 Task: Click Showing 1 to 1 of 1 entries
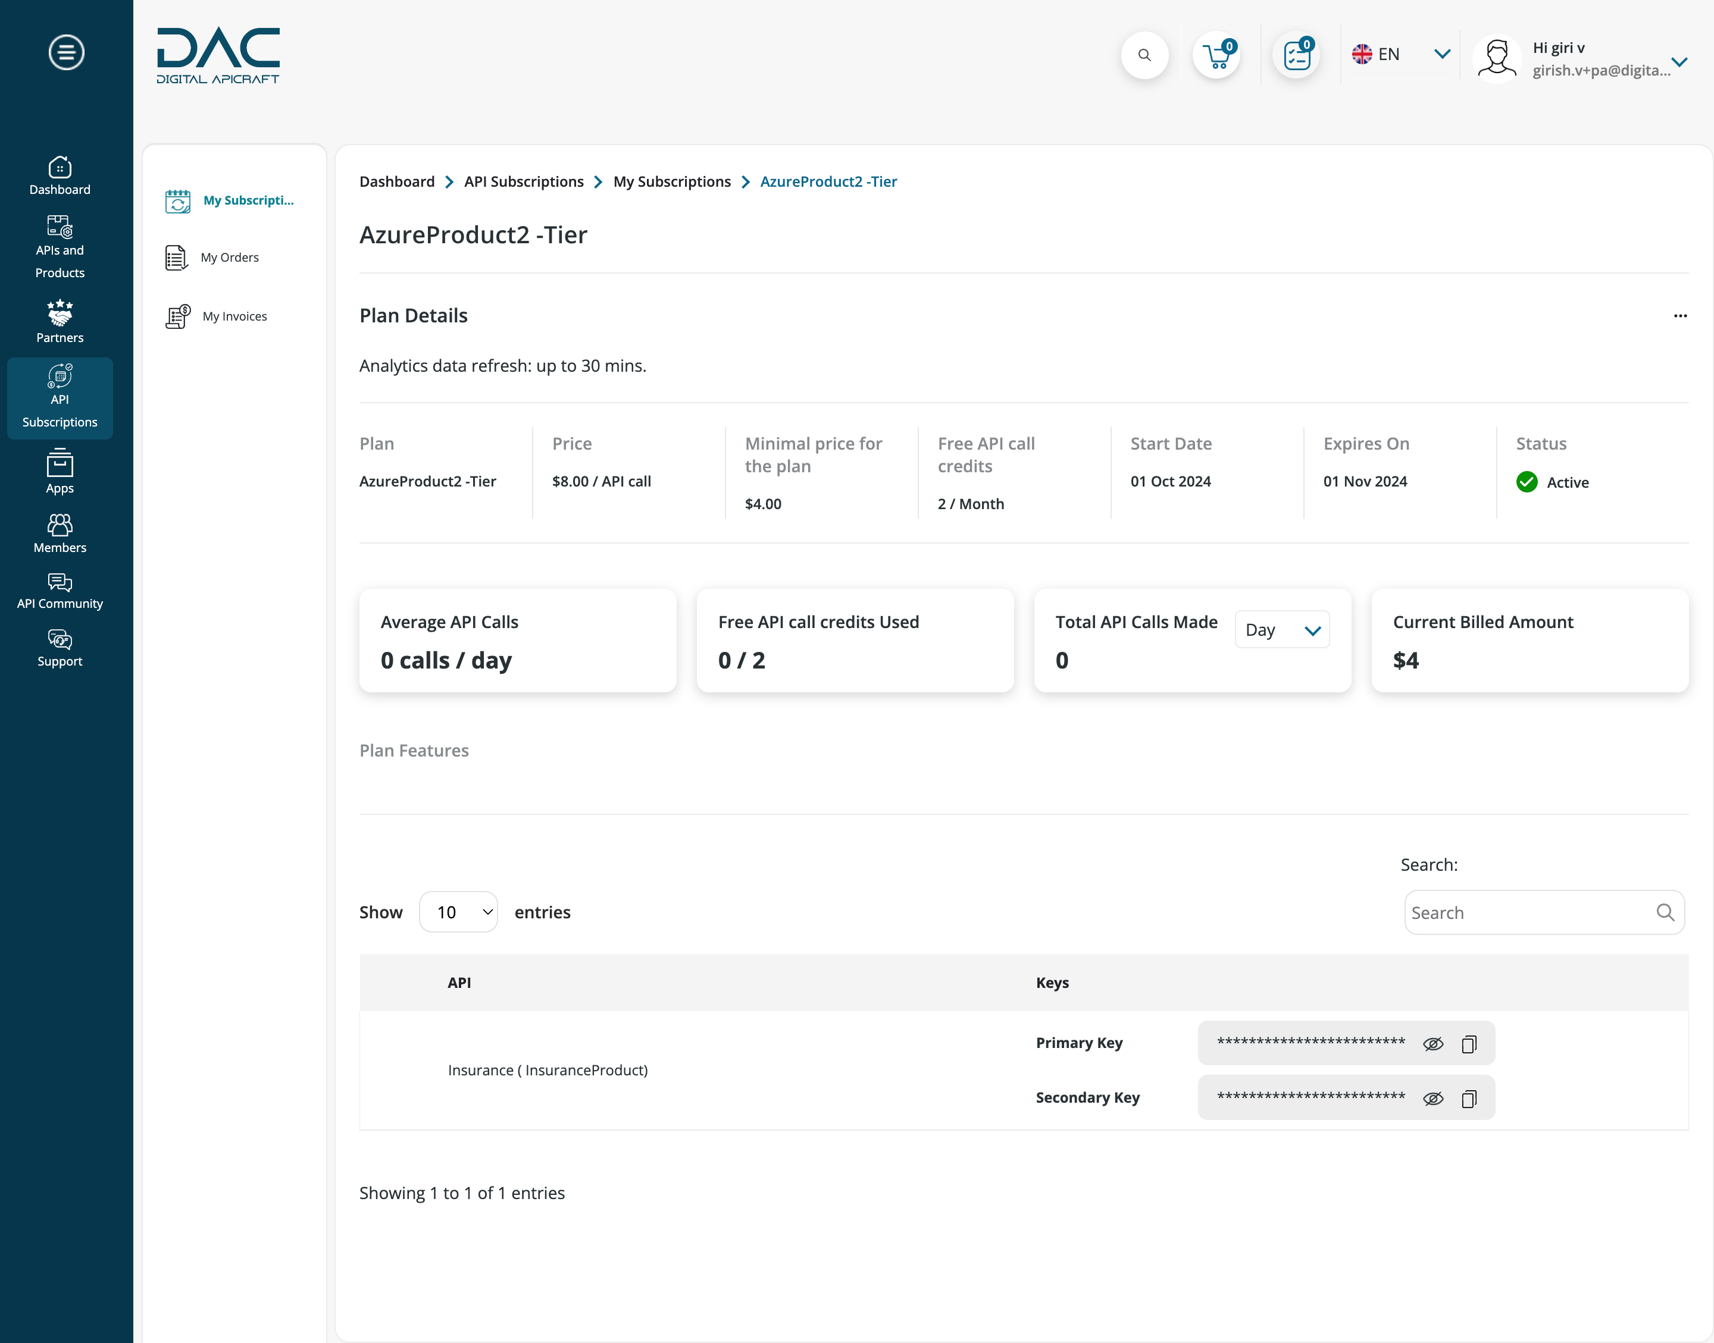tap(462, 1193)
